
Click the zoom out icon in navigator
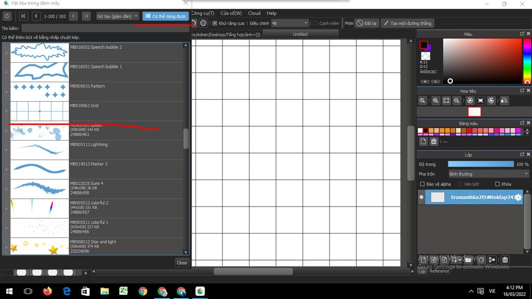(x=457, y=100)
